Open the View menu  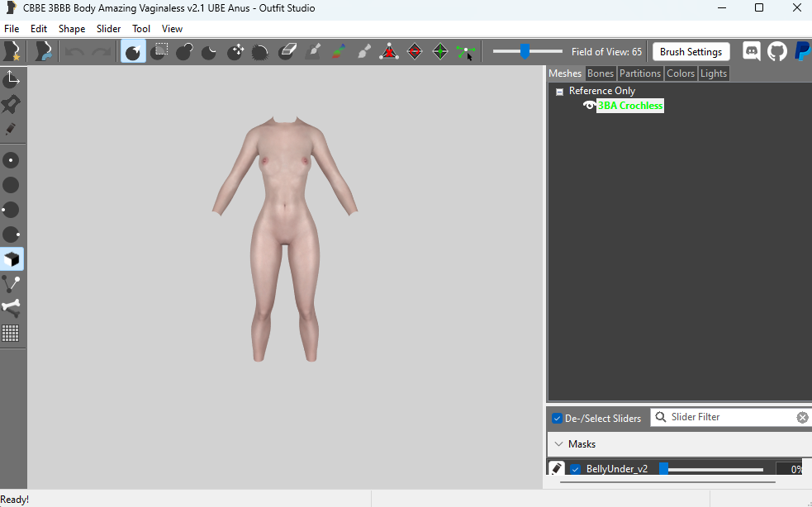(x=172, y=28)
